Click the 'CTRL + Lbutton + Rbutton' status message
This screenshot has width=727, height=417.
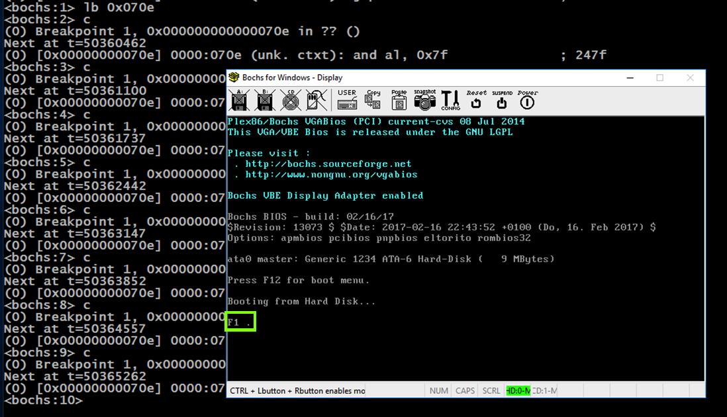click(x=297, y=391)
